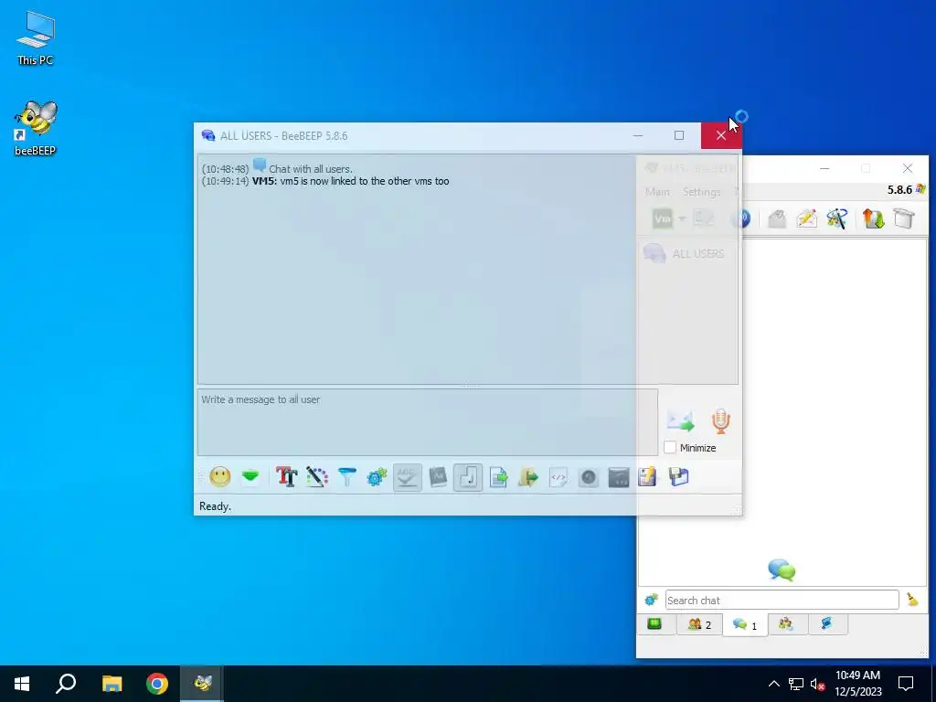
Task: Open the clock showing 10:49 AM
Action: tap(857, 684)
